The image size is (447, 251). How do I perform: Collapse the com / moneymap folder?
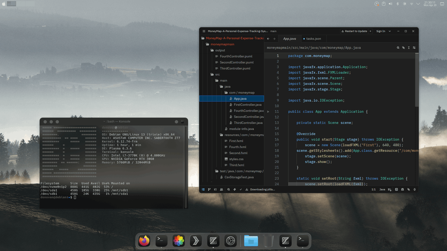[x=232, y=93]
